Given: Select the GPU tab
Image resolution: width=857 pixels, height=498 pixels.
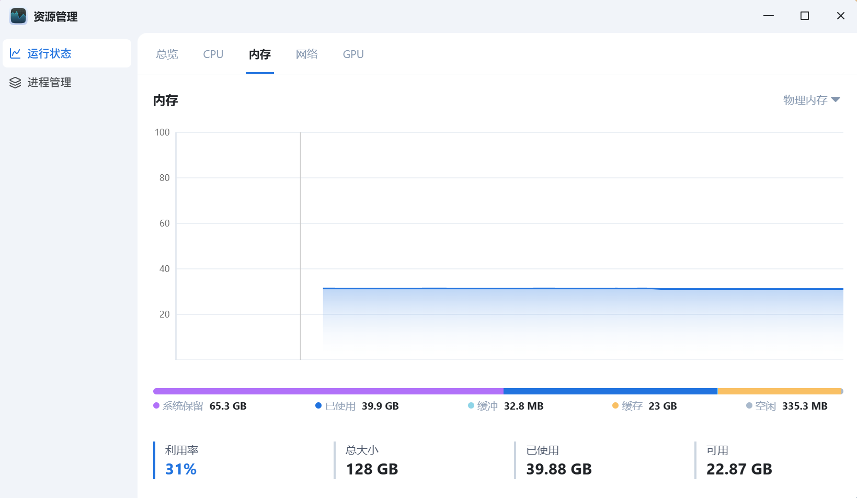Looking at the screenshot, I should pyautogui.click(x=353, y=54).
